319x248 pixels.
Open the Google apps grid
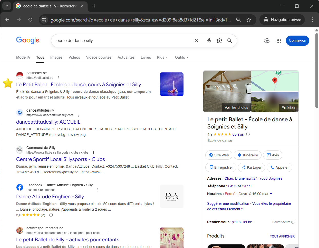[x=279, y=41]
